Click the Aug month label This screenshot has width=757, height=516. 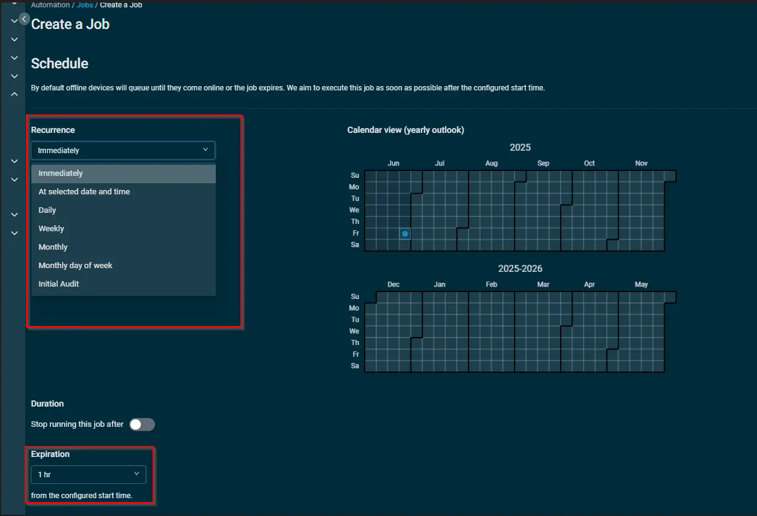coord(491,164)
